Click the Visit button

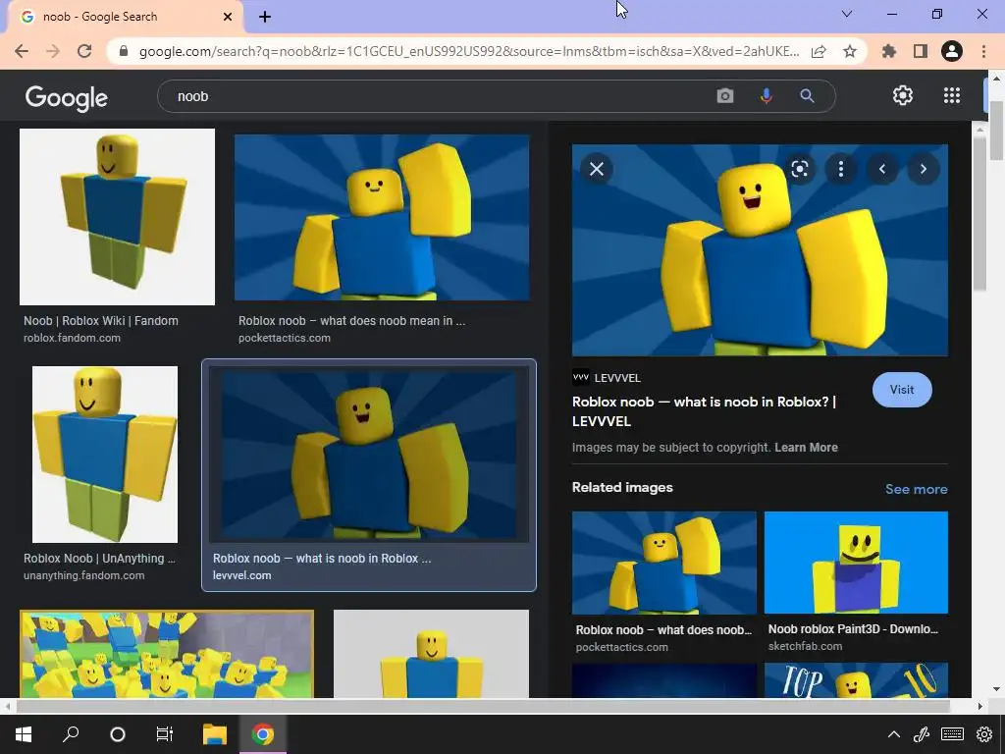(x=902, y=390)
